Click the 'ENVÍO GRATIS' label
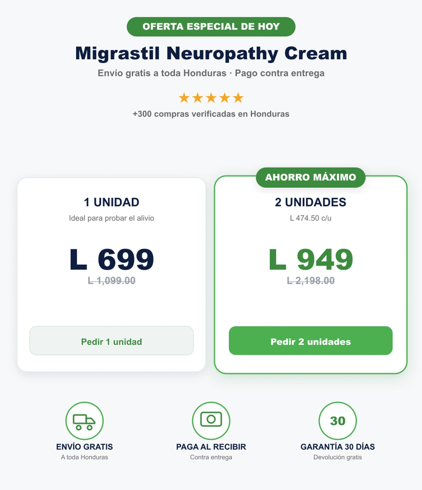422x490 pixels. (84, 447)
